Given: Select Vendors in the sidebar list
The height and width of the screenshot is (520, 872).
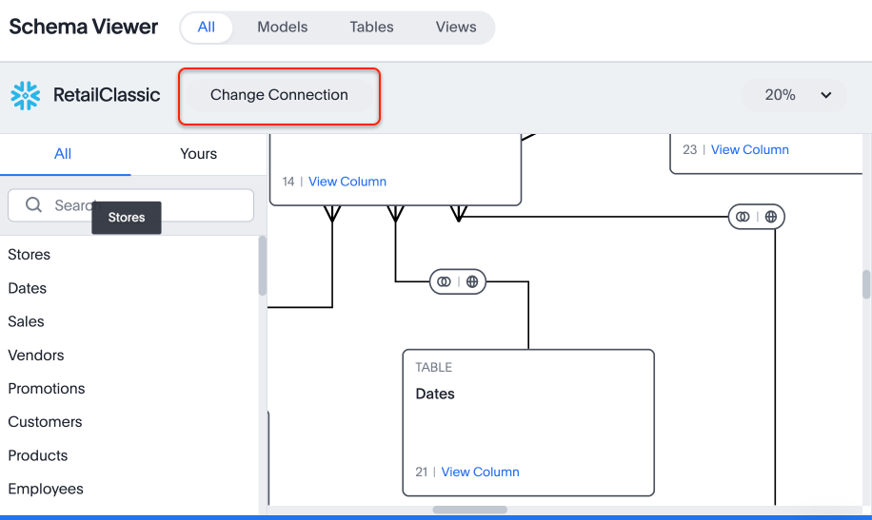Looking at the screenshot, I should 36,356.
